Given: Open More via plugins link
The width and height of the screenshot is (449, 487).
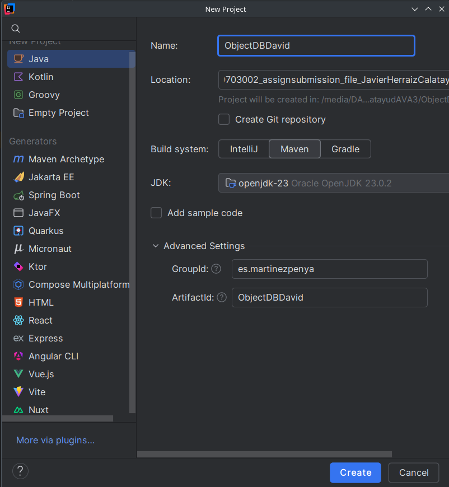Looking at the screenshot, I should pyautogui.click(x=55, y=440).
